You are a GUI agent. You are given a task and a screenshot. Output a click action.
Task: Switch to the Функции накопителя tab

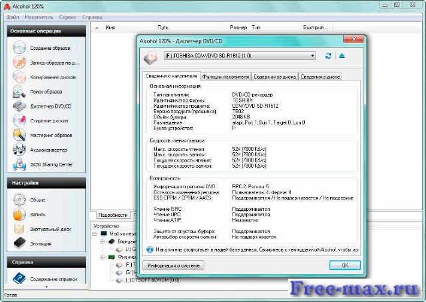tap(226, 77)
